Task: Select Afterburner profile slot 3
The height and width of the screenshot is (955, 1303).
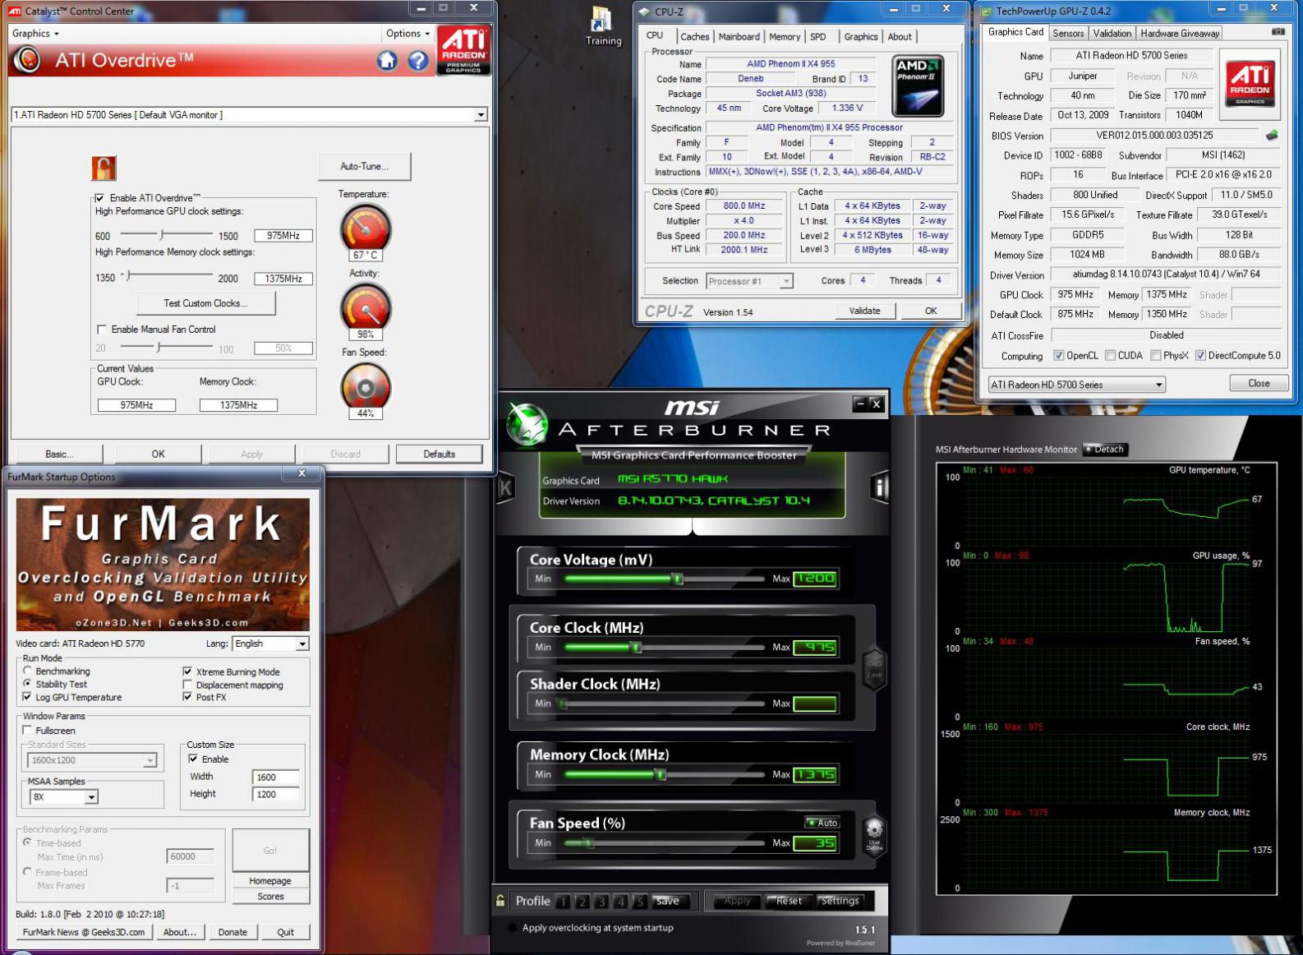Action: 601,902
